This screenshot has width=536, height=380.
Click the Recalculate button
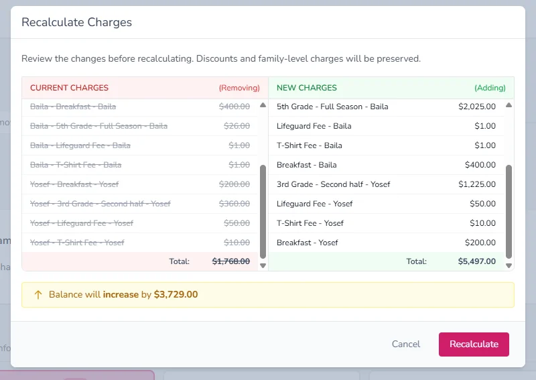(474, 344)
